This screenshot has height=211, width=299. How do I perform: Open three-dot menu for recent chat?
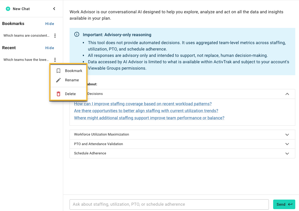55,60
